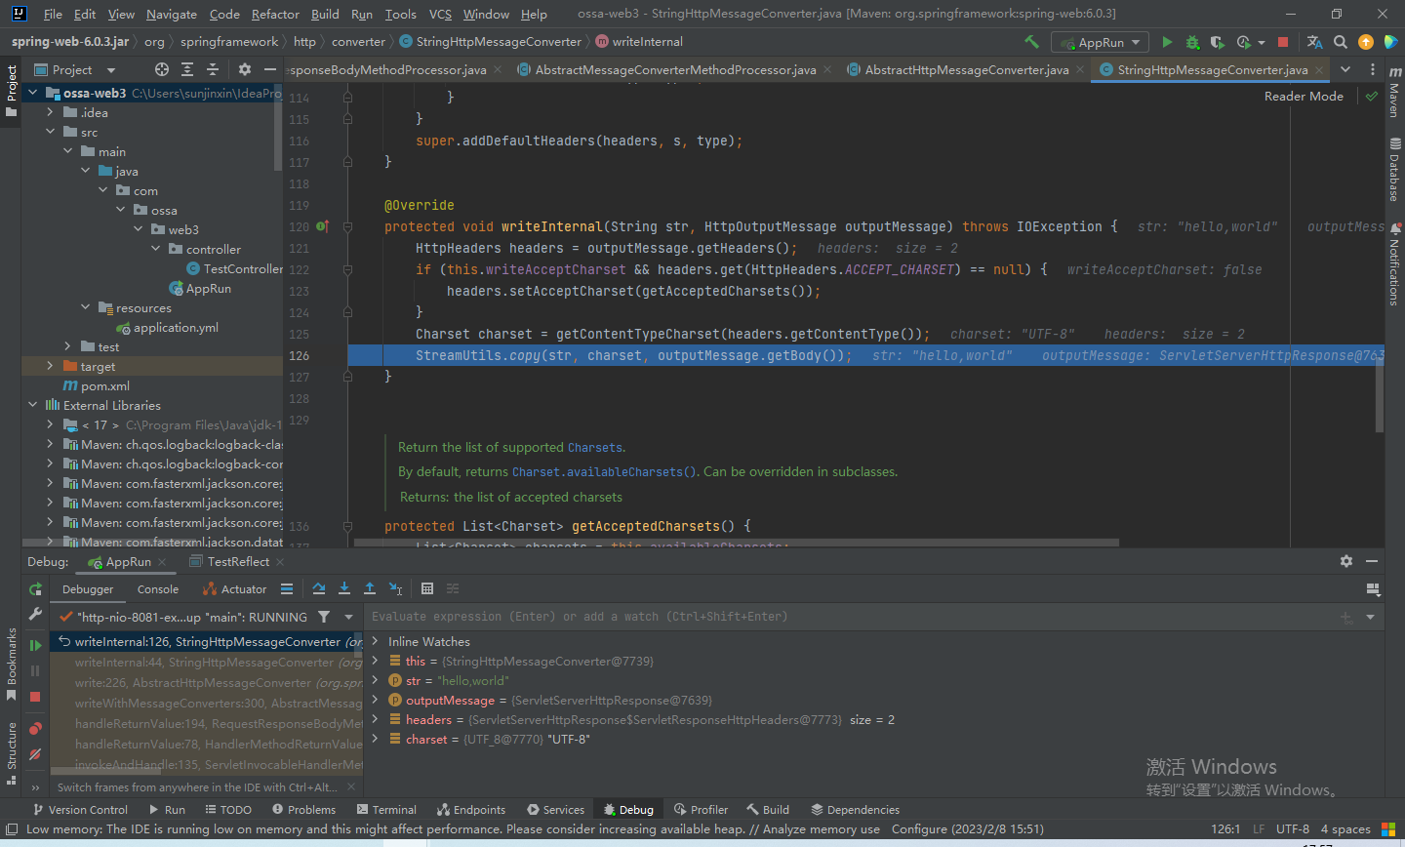The height and width of the screenshot is (847, 1405).
Task: Click Step Over in debugger toolbar
Action: pos(319,588)
